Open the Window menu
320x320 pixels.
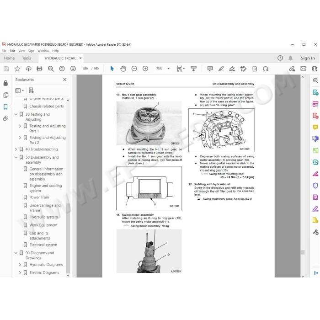(43, 51)
